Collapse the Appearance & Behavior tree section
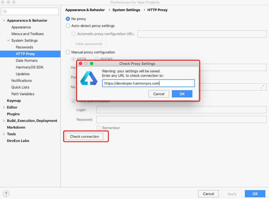The image size is (269, 199). (x=4, y=20)
